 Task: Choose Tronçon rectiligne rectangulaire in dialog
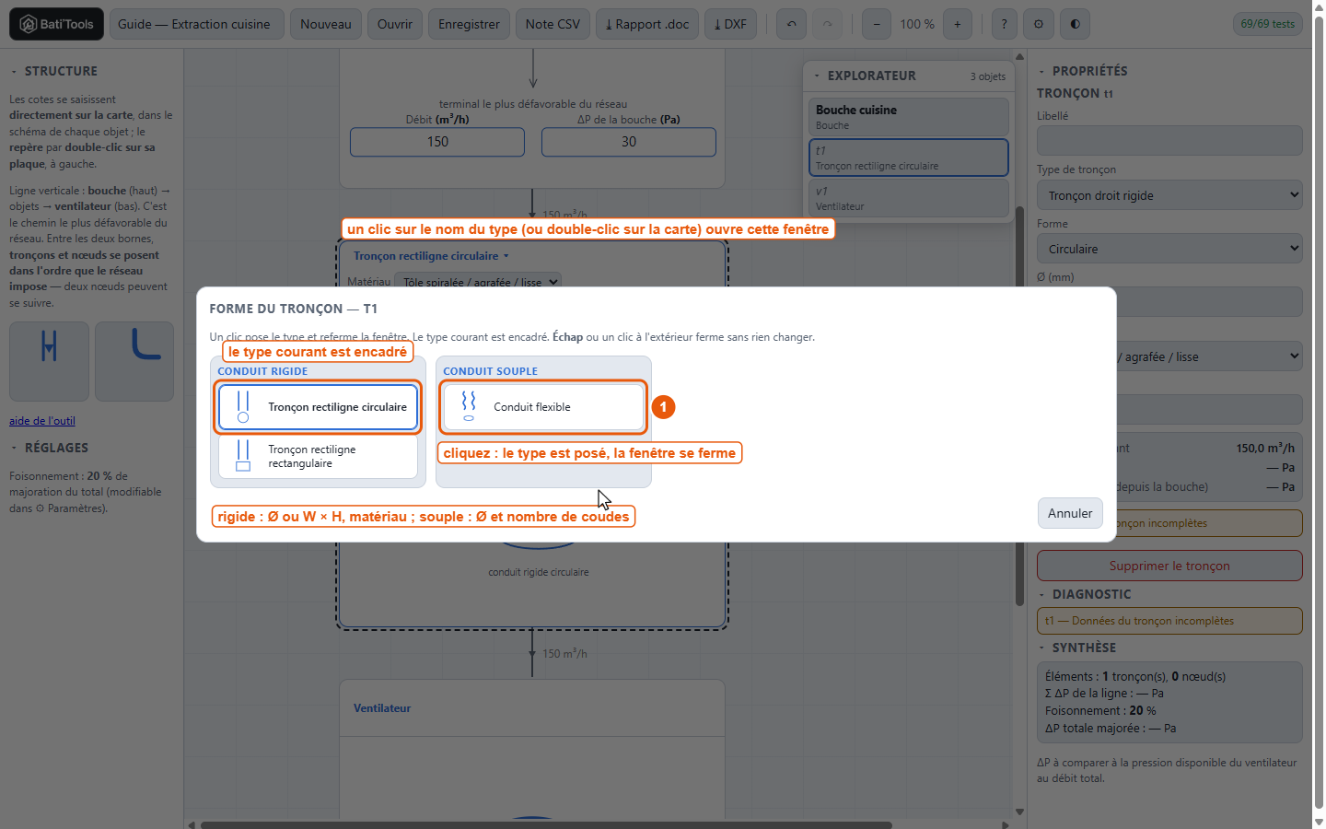click(318, 456)
